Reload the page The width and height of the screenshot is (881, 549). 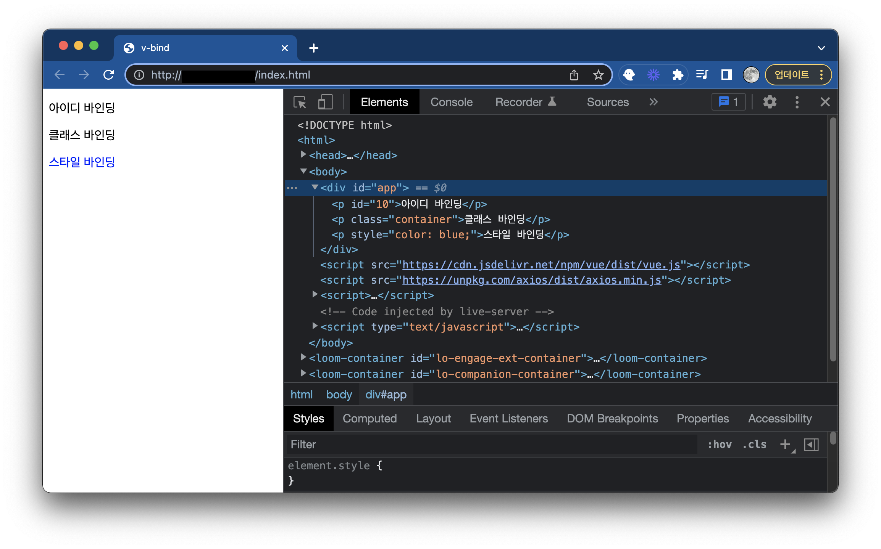[x=109, y=75]
